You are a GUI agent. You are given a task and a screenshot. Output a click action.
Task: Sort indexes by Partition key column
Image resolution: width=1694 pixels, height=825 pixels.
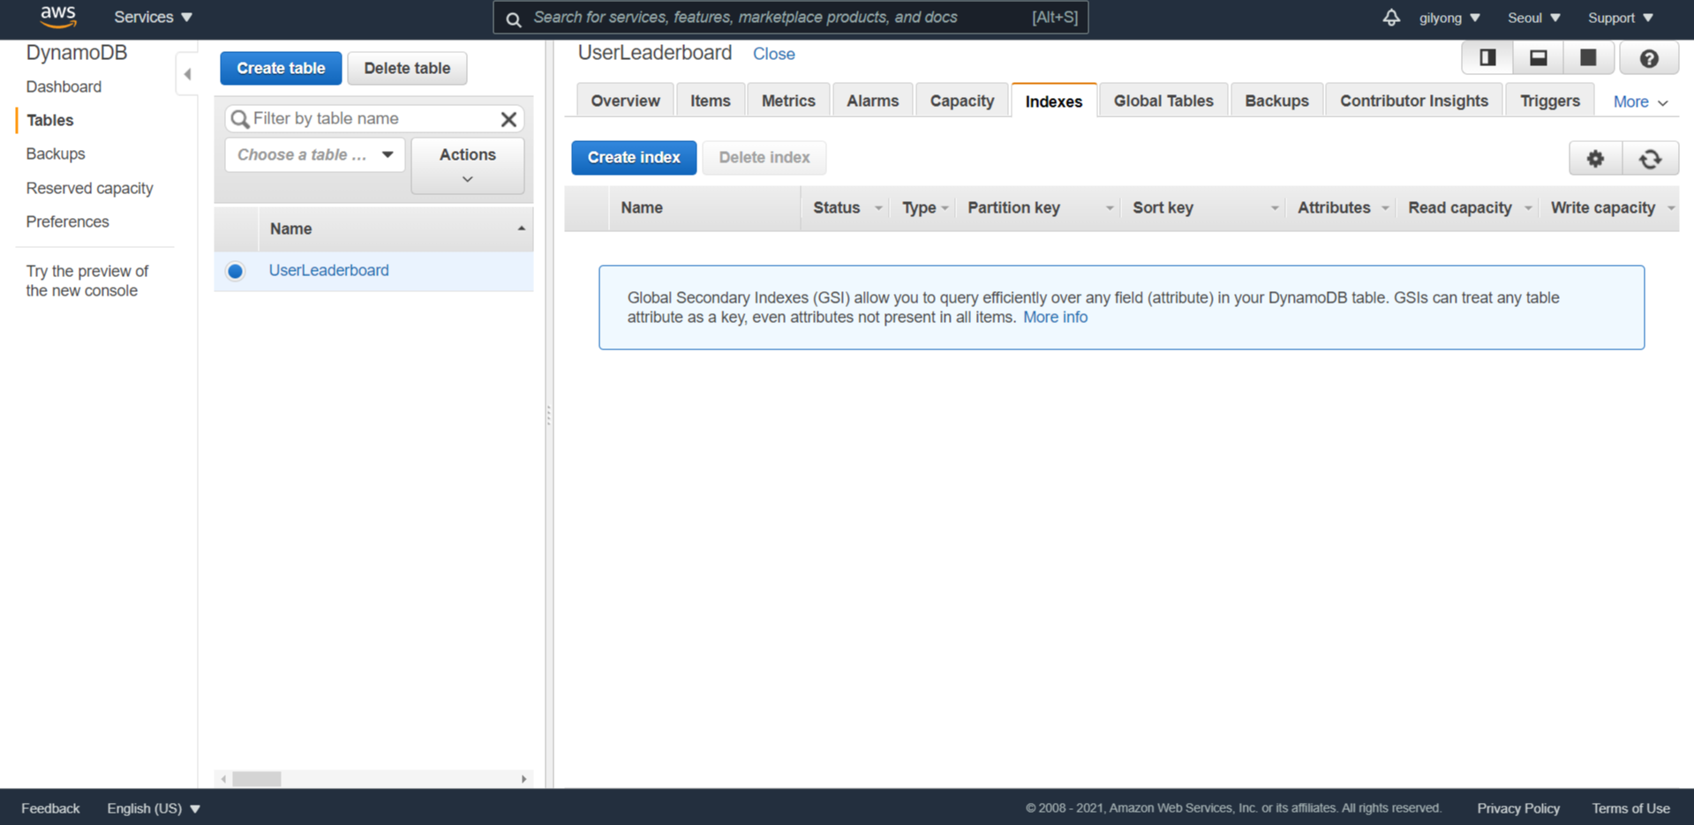click(x=1038, y=208)
